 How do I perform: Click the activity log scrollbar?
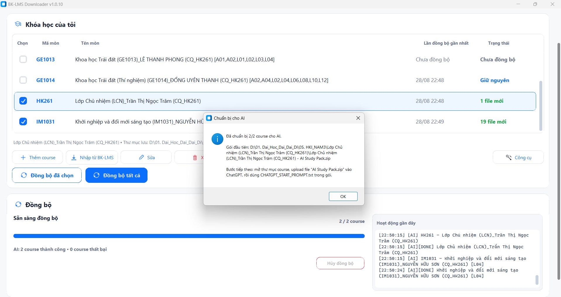pos(537,280)
